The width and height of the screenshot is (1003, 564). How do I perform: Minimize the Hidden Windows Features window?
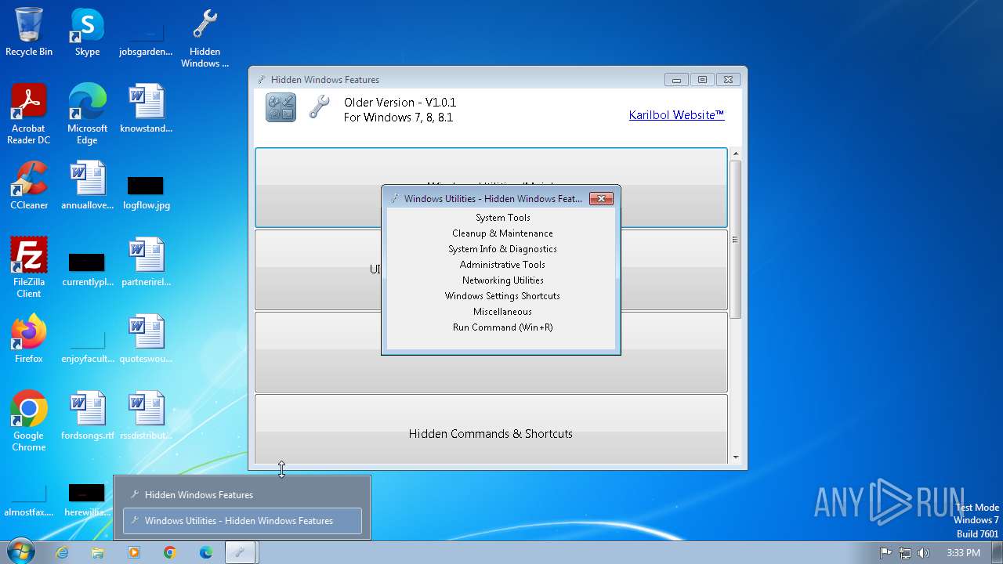675,79
